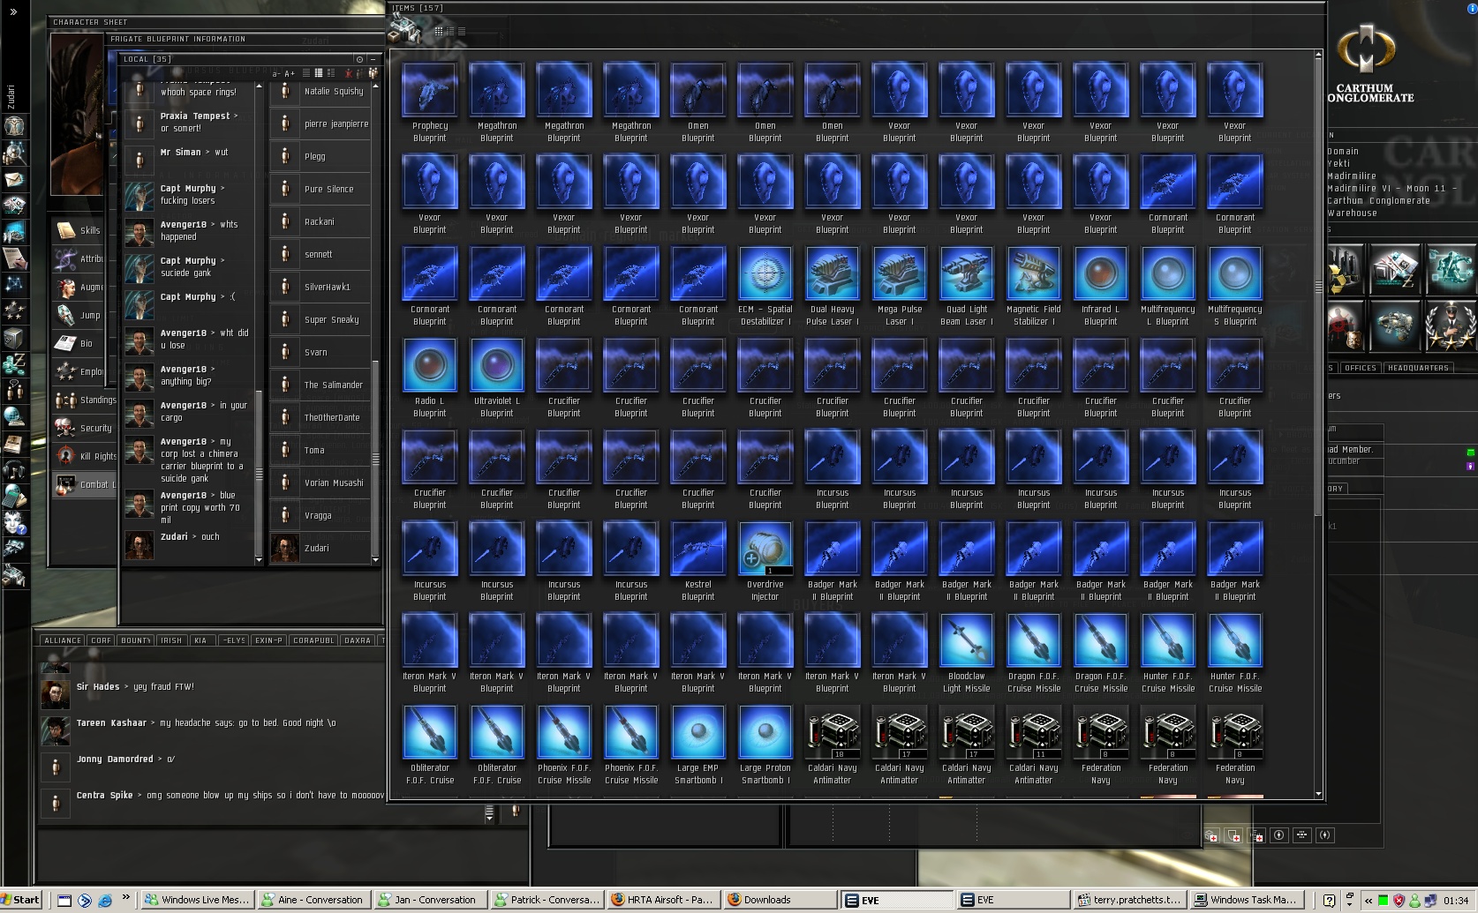Open the Downloads taskbar window
The width and height of the screenshot is (1478, 913).
coord(780,900)
